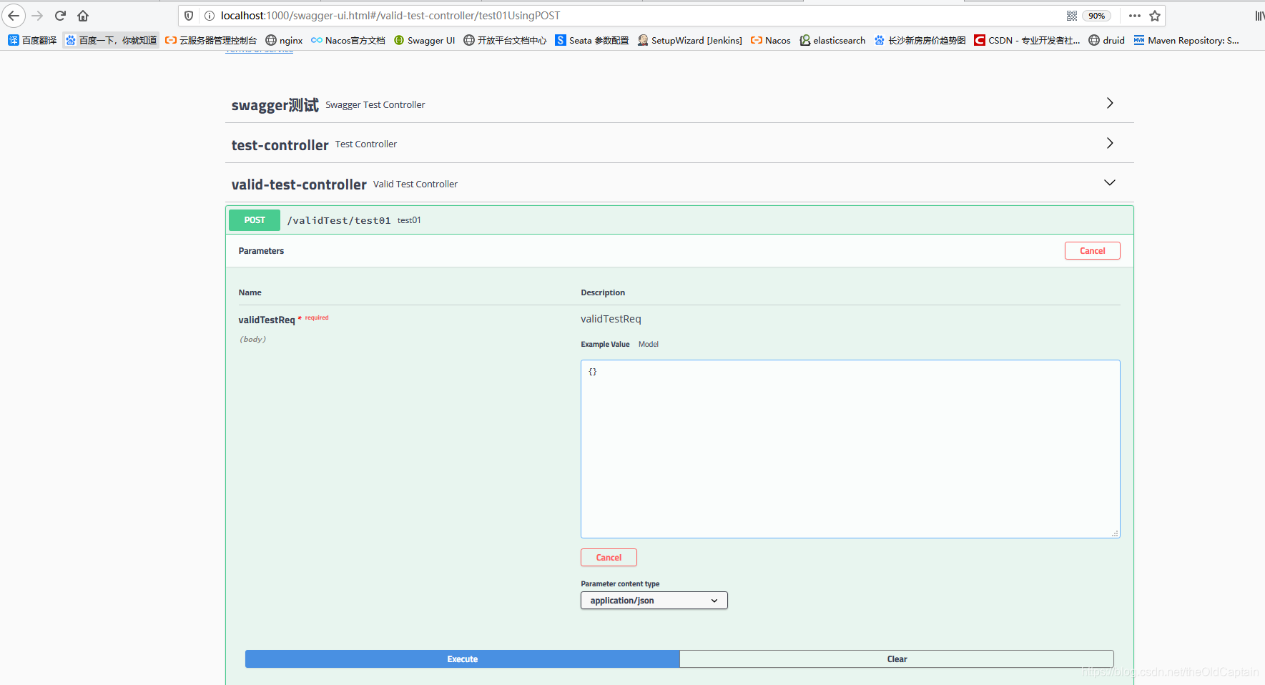The width and height of the screenshot is (1265, 685).
Task: Open the Parameter content type dropdown
Action: [654, 601]
